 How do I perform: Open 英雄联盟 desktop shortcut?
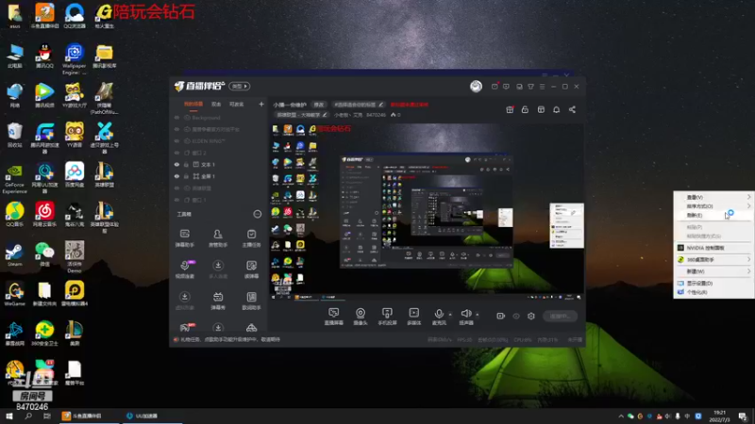104,175
